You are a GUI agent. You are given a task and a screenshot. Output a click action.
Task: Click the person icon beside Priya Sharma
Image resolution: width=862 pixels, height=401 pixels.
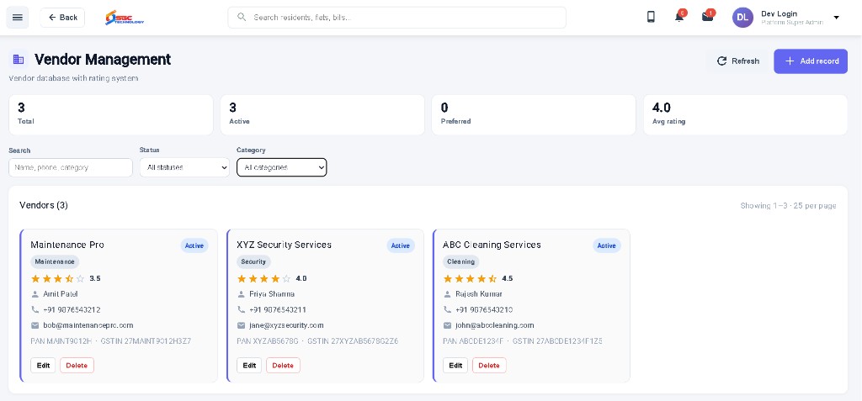point(242,294)
